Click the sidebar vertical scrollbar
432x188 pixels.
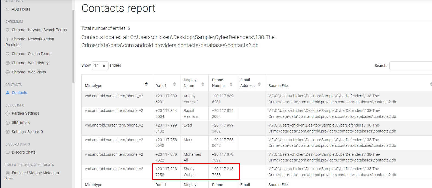[73, 46]
